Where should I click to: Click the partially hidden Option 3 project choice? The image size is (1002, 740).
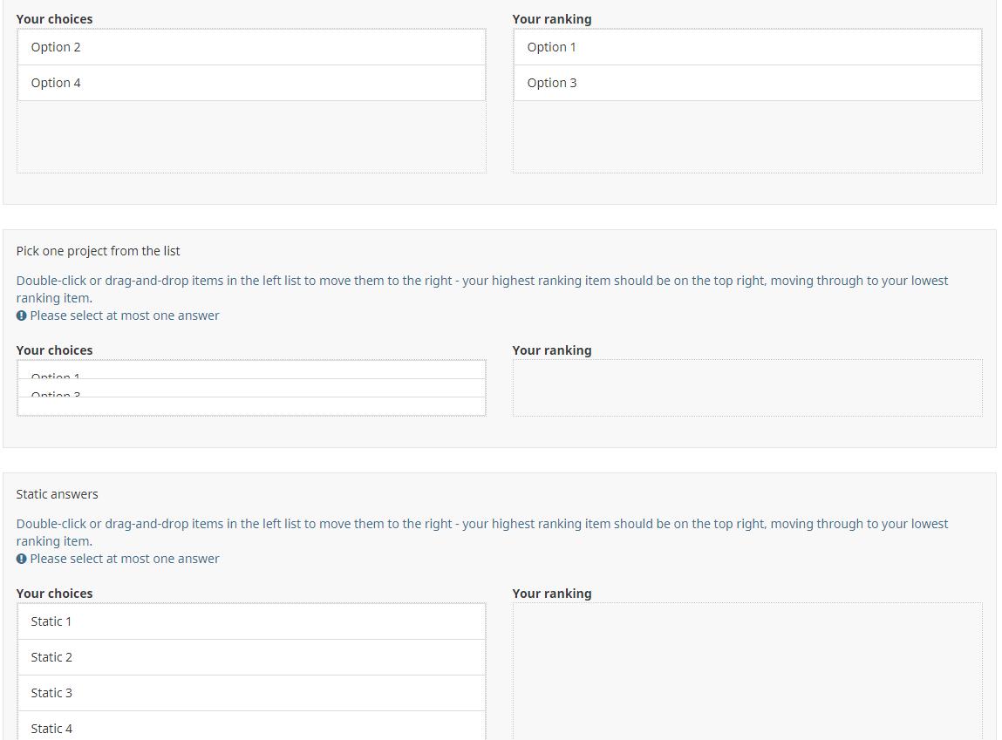(251, 389)
